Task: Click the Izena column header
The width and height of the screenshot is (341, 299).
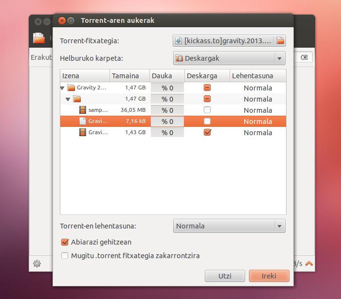Action: pyautogui.click(x=85, y=76)
